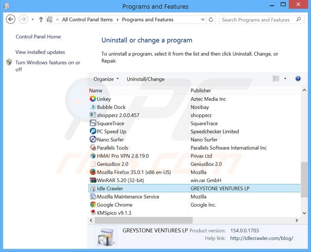Click the Parallels Tools icon

click(93, 147)
